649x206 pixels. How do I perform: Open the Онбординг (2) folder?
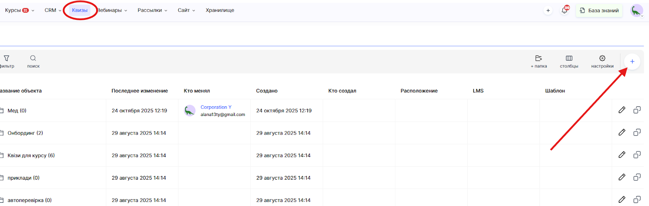tap(25, 133)
